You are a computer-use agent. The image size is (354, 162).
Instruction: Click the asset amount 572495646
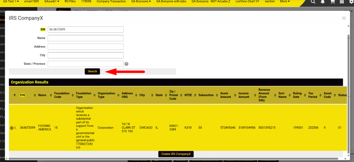[228, 128]
